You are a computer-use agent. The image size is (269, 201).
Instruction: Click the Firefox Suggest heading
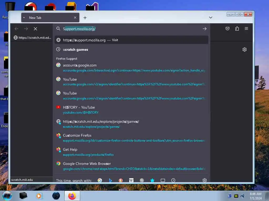pos(67,59)
